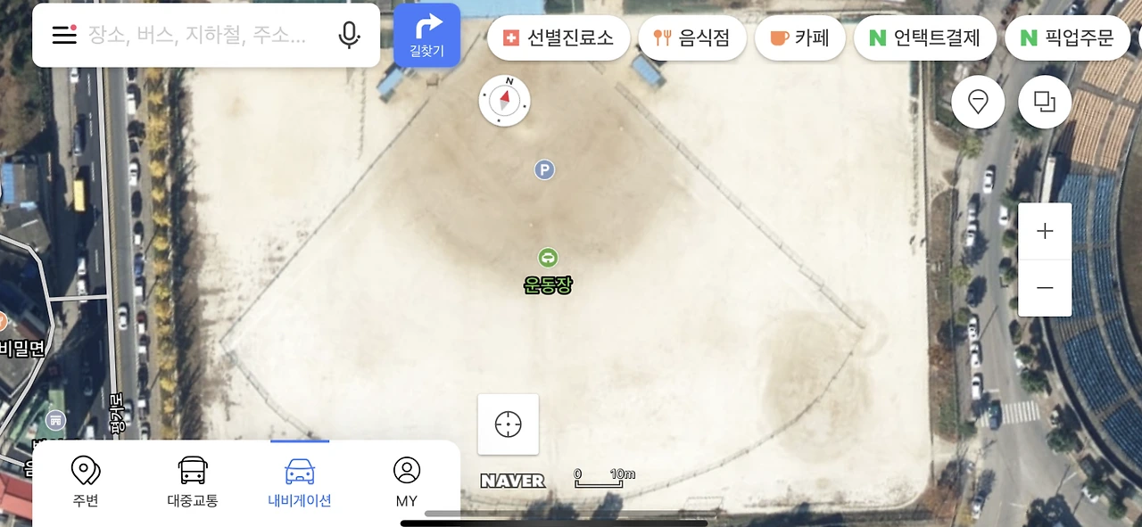Select the 선별진료소 filter chip
This screenshot has height=527, width=1142.
(559, 37)
